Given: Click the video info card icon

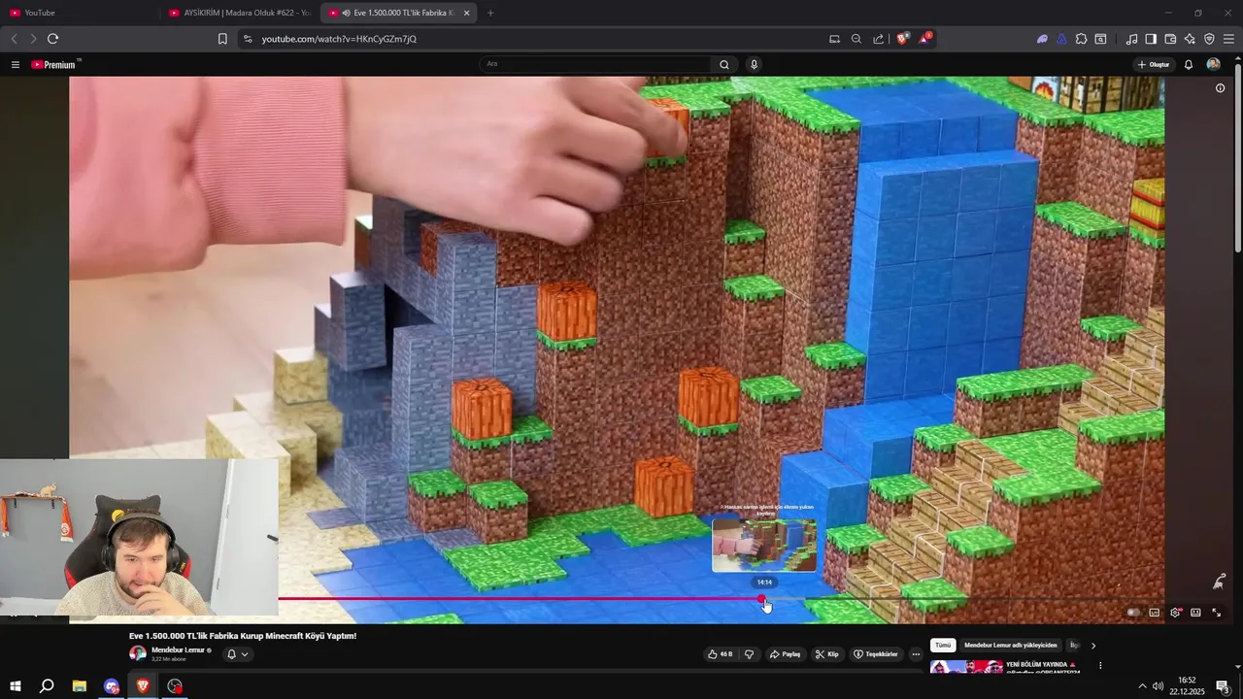Looking at the screenshot, I should pyautogui.click(x=1220, y=87).
